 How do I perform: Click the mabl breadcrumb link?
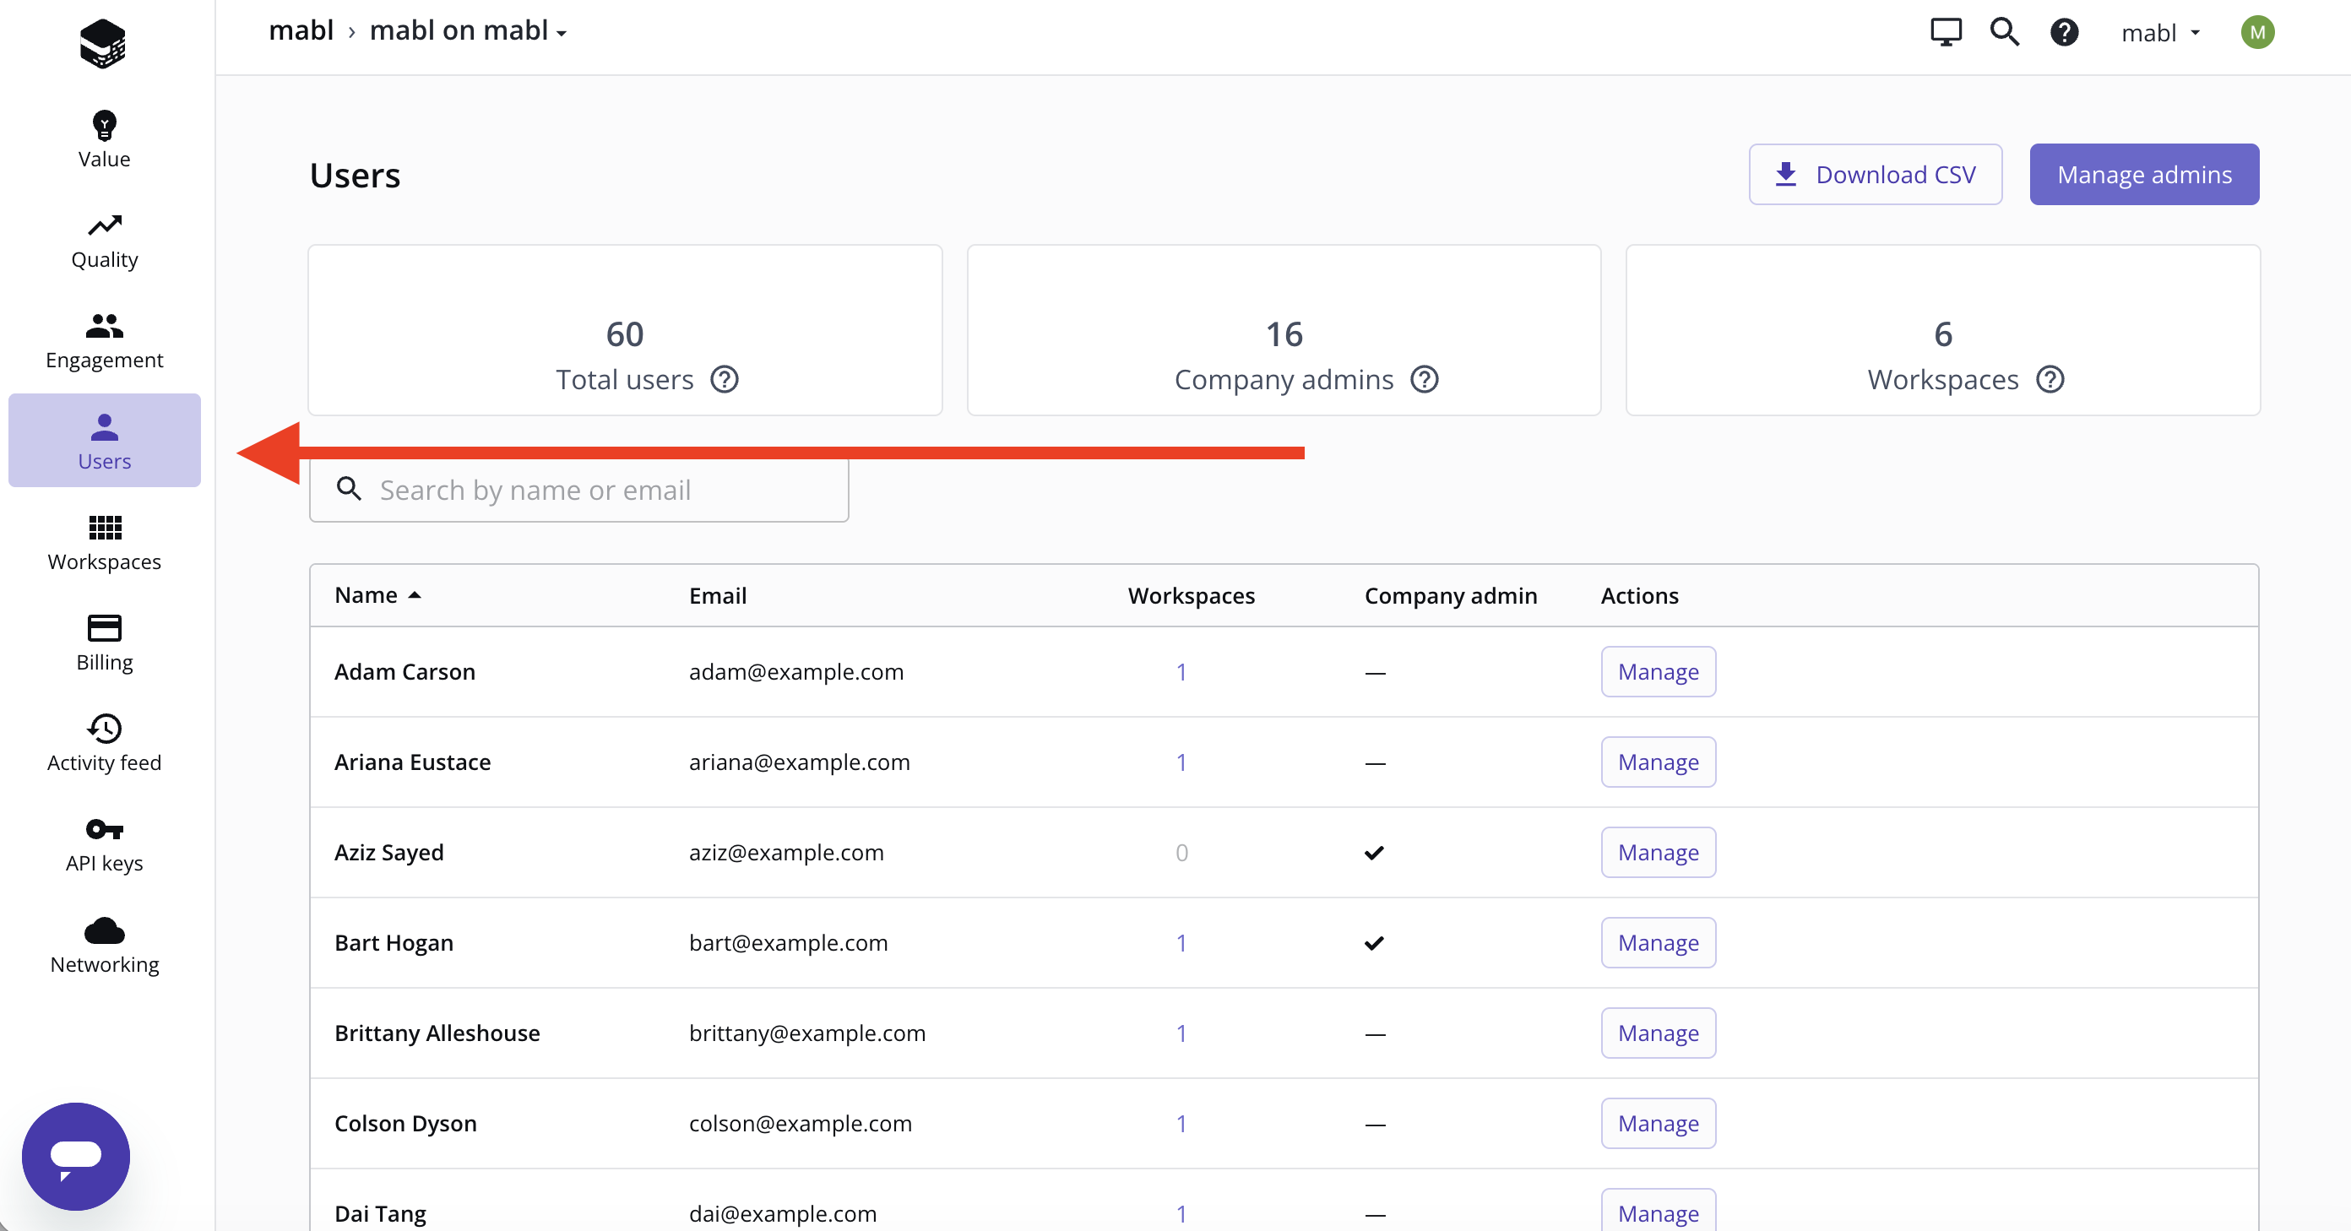click(301, 31)
